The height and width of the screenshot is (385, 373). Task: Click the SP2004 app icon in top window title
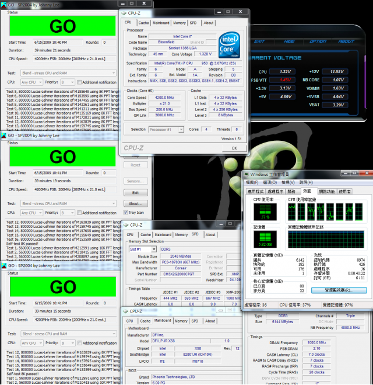3,5
